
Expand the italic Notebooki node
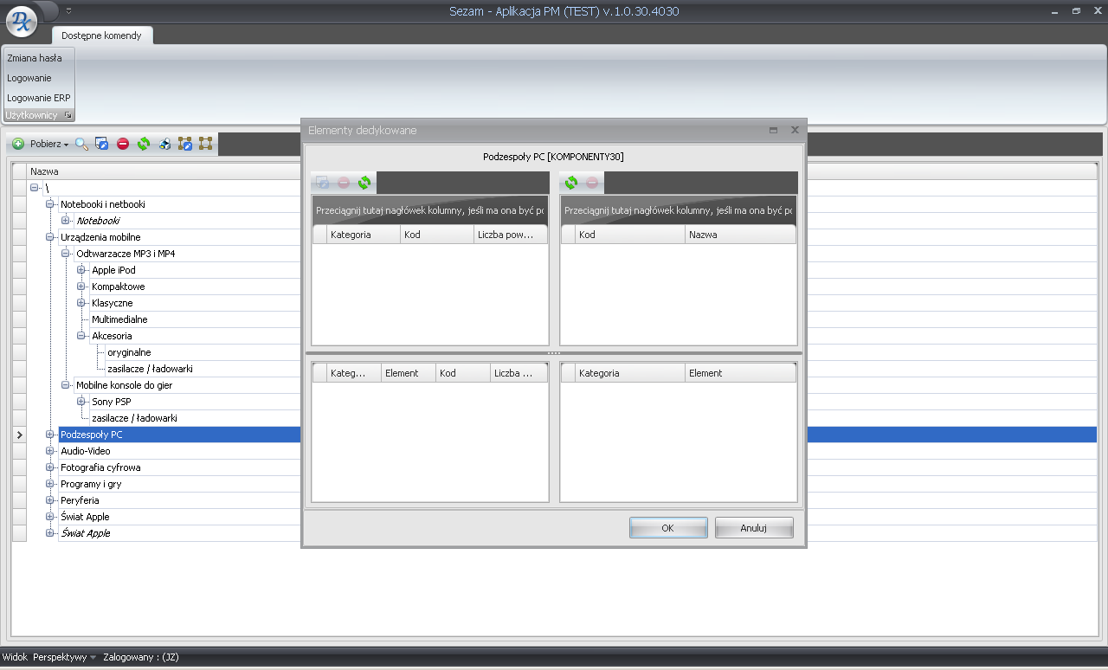[66, 221]
